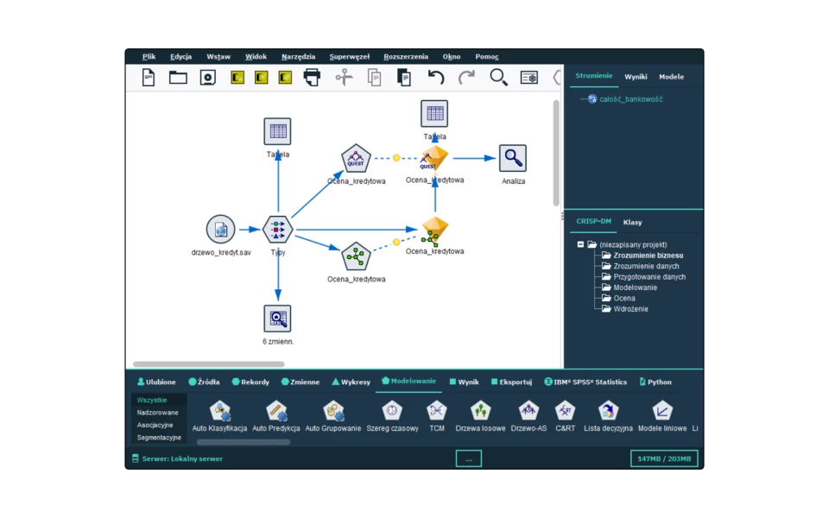The width and height of the screenshot is (829, 518).
Task: Choose the Drzewa losowe palette node
Action: 480,411
